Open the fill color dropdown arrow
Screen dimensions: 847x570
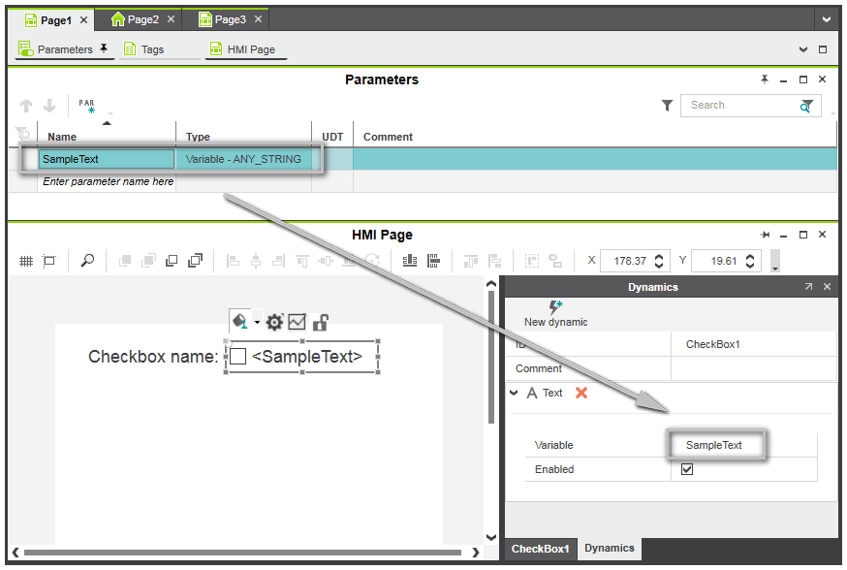(257, 323)
